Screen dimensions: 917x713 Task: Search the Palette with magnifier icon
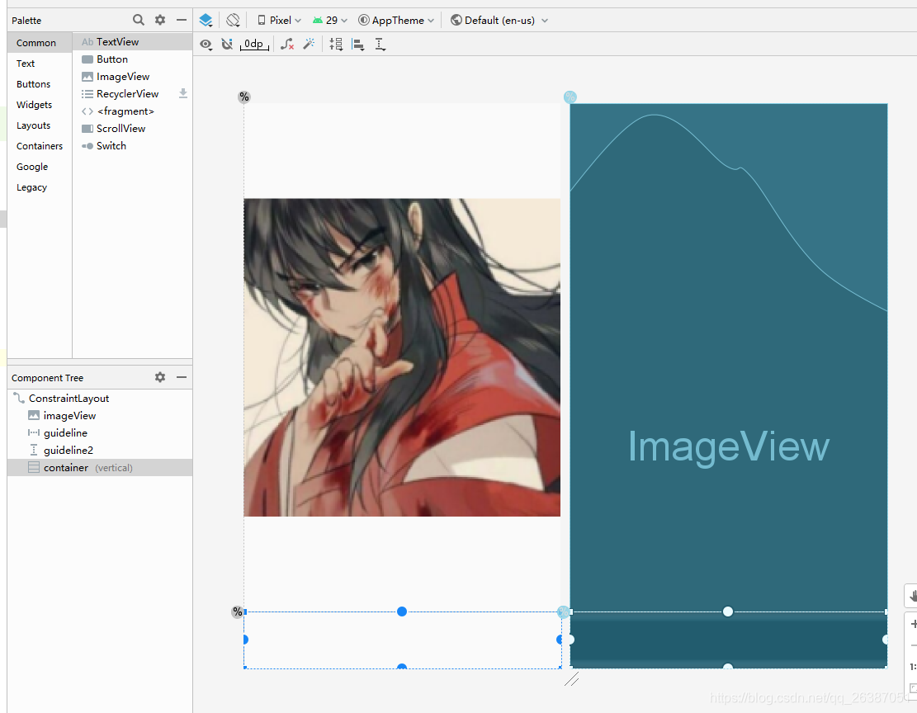coord(139,20)
